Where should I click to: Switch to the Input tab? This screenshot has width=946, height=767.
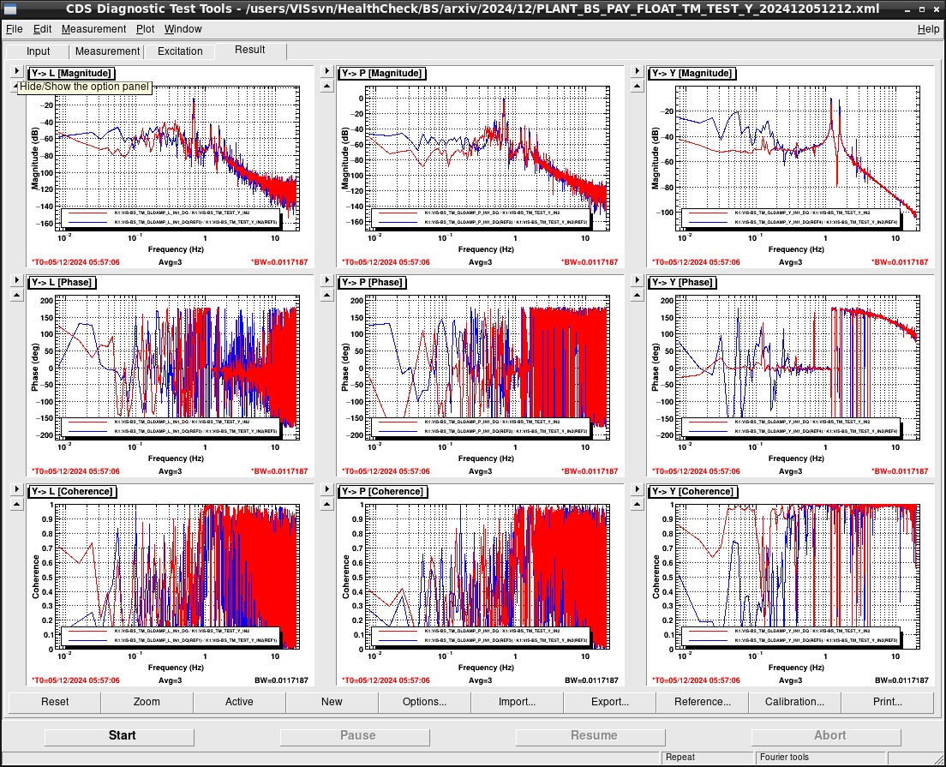point(38,51)
